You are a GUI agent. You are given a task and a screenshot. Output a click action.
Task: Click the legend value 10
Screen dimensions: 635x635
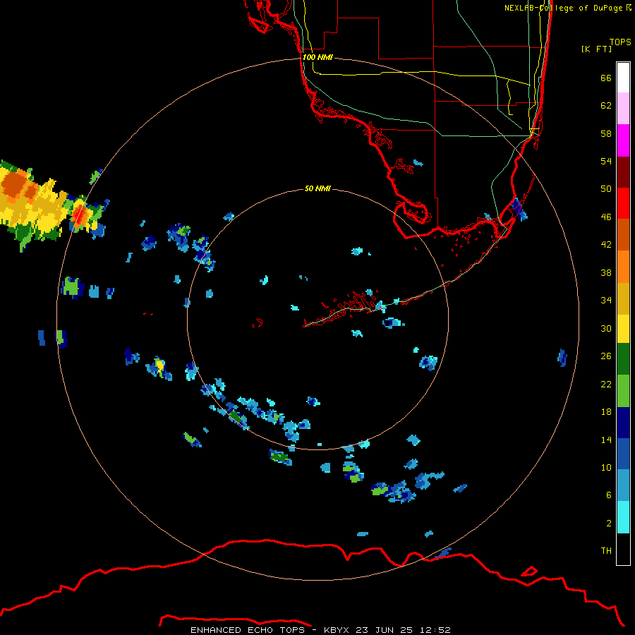[606, 467]
